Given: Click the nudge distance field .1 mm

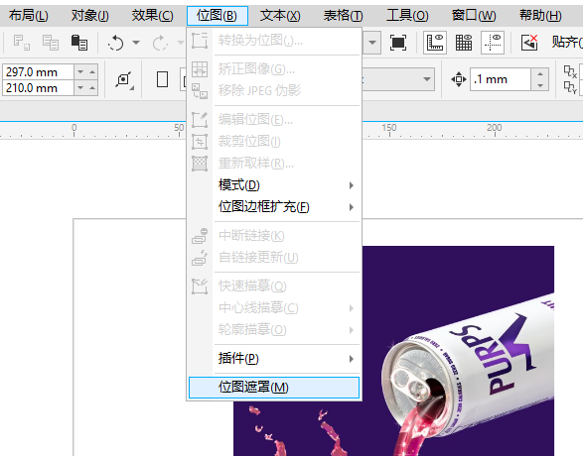Looking at the screenshot, I should point(501,79).
